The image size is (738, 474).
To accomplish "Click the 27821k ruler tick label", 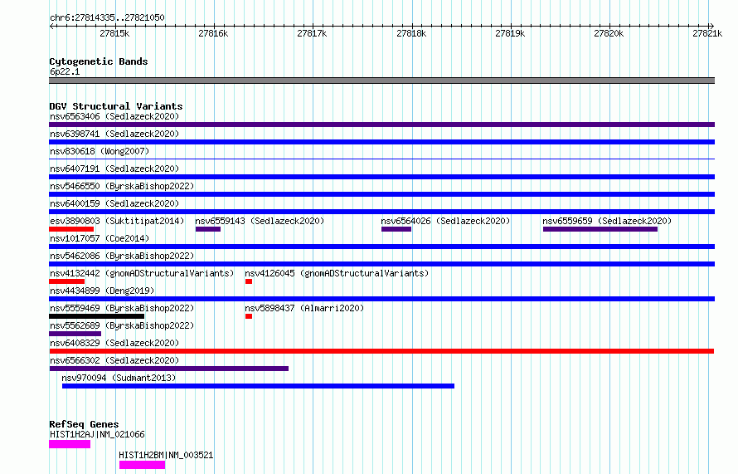I will [x=707, y=33].
